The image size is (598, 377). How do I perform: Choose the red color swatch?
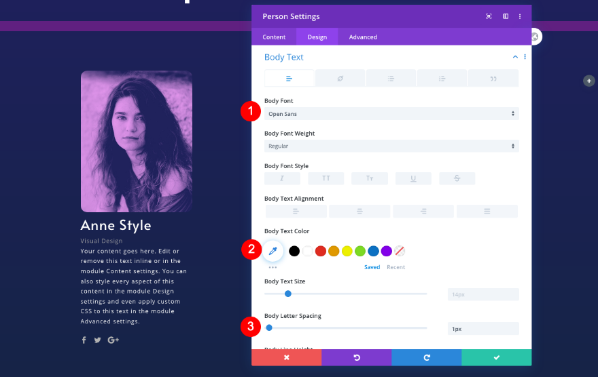(321, 251)
